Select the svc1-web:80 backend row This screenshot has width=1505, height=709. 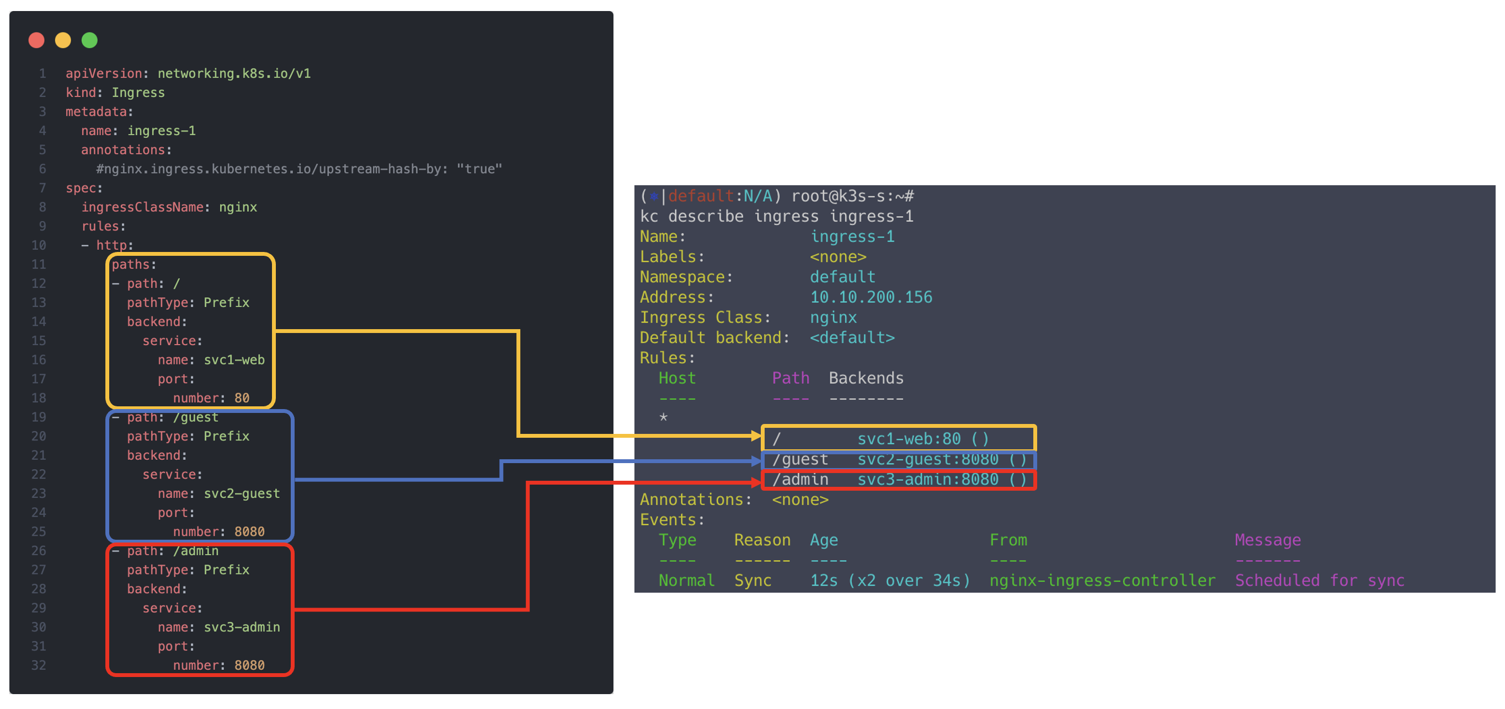point(899,439)
